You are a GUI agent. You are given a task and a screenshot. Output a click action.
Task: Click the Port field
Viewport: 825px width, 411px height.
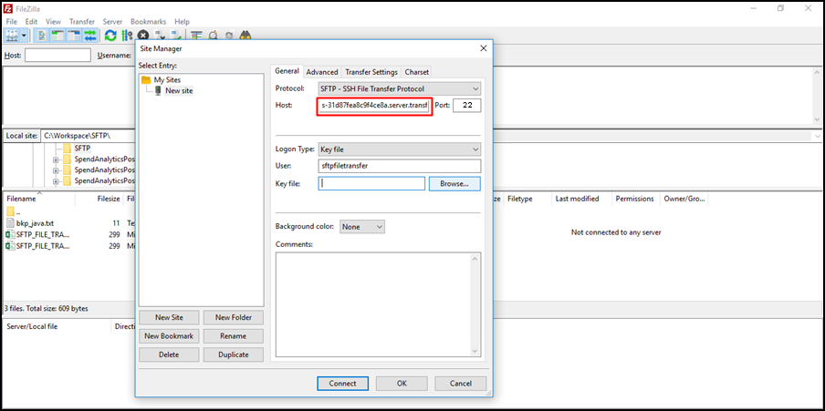[466, 105]
